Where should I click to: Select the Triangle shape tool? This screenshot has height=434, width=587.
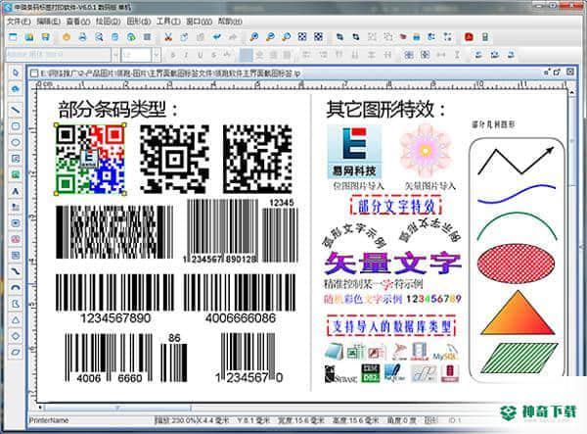click(16, 319)
